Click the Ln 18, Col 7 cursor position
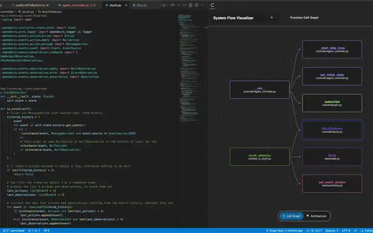This screenshot has width=373, height=233. [x=314, y=231]
